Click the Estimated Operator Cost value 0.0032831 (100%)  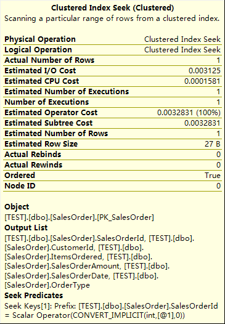[189, 113]
